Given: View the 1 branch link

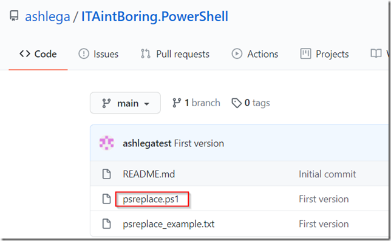Looking at the screenshot, I should click(x=196, y=103).
